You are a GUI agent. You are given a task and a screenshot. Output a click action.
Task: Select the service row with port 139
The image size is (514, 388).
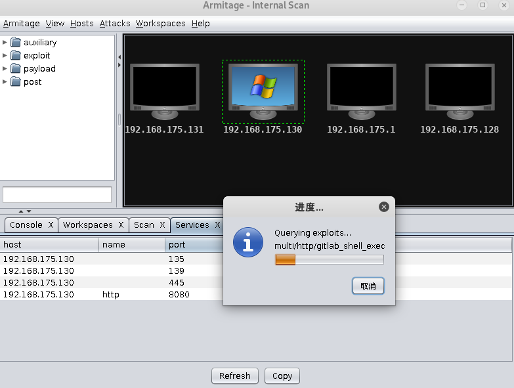[112, 270]
